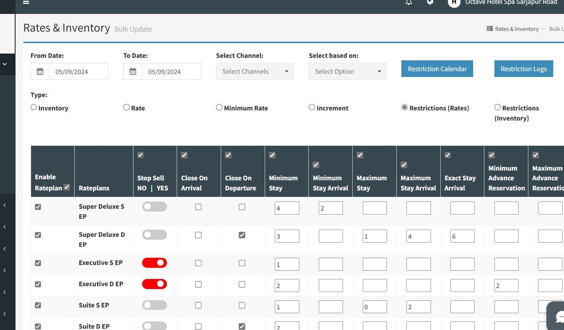
Task: Expand the sidebar arrow beside Super Deluxe D row
Action: click(x=5, y=227)
